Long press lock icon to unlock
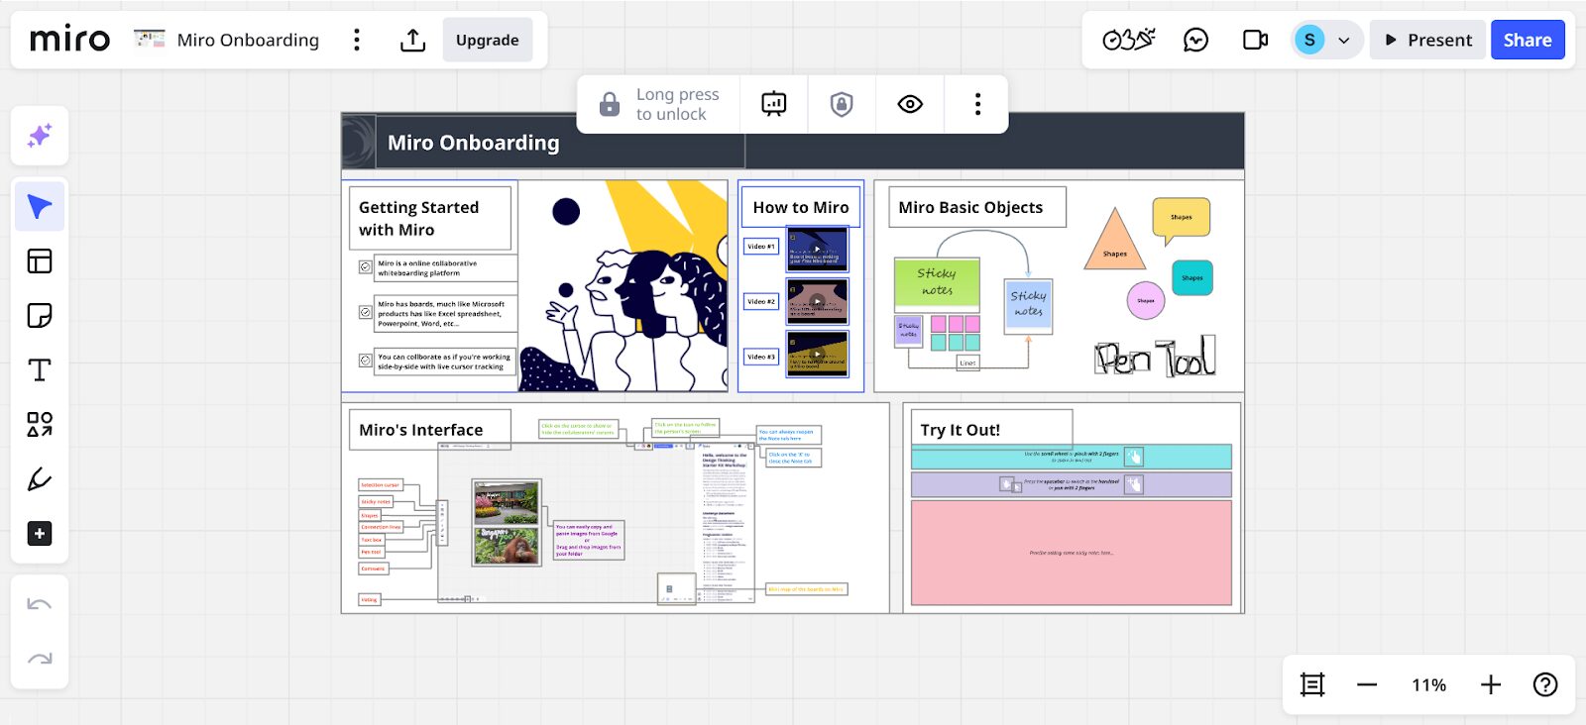1586x725 pixels. pyautogui.click(x=610, y=104)
